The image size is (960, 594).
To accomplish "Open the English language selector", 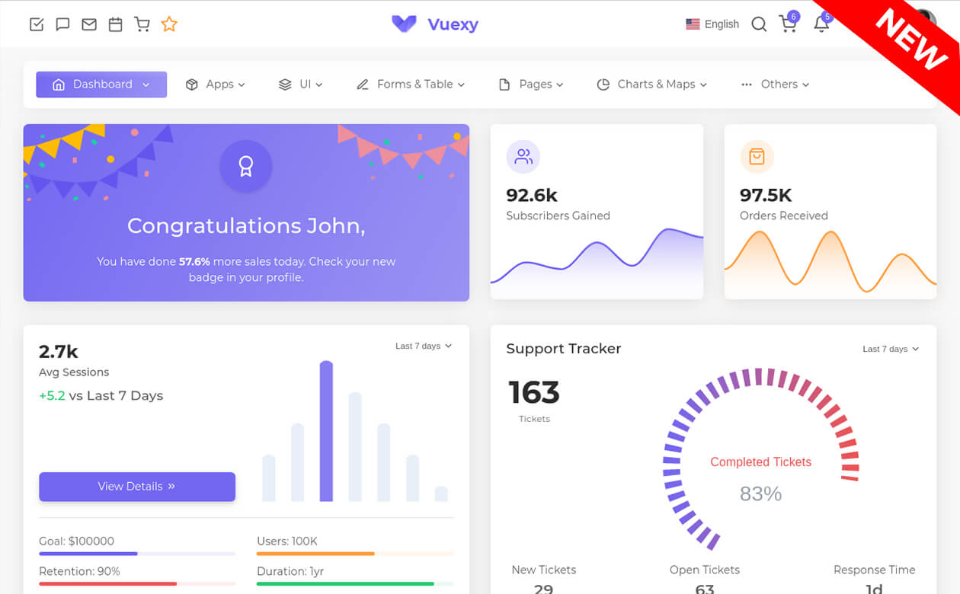I will [x=712, y=24].
